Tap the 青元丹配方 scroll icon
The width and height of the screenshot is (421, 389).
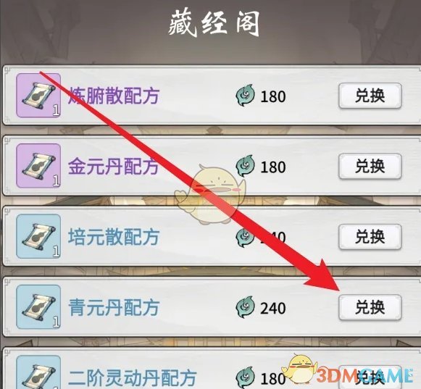[38, 307]
